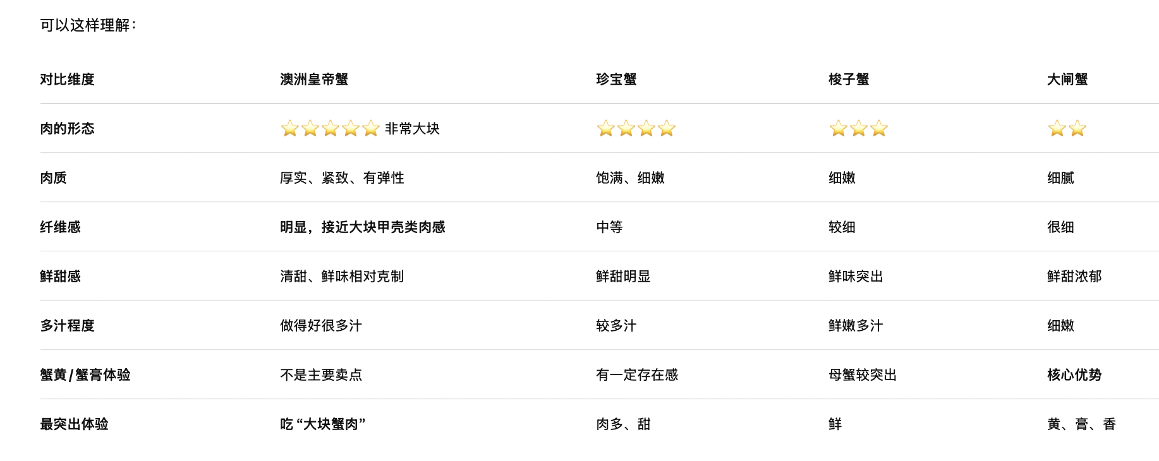Click the 吃“大块蟹肉” cell

[x=323, y=424]
